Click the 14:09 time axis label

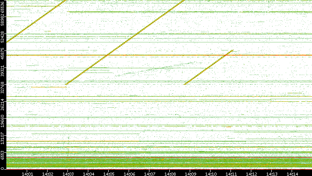coord(191,174)
